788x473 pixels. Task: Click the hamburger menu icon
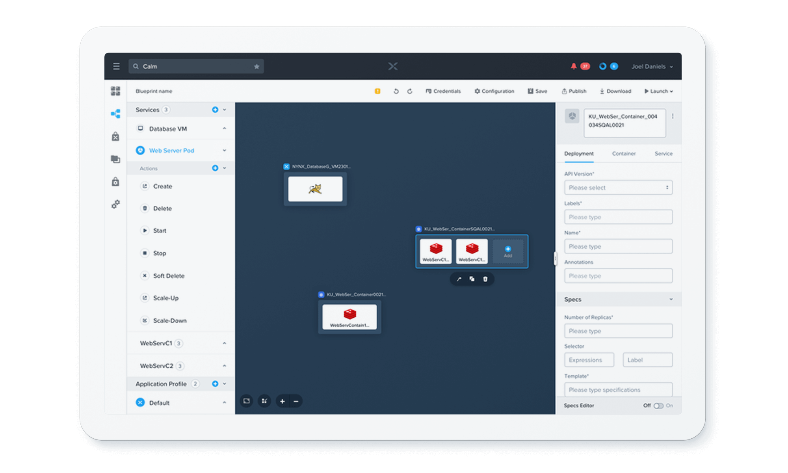(x=116, y=66)
